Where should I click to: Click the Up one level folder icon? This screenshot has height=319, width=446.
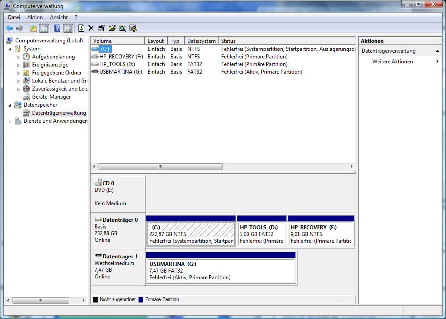pyautogui.click(x=33, y=28)
